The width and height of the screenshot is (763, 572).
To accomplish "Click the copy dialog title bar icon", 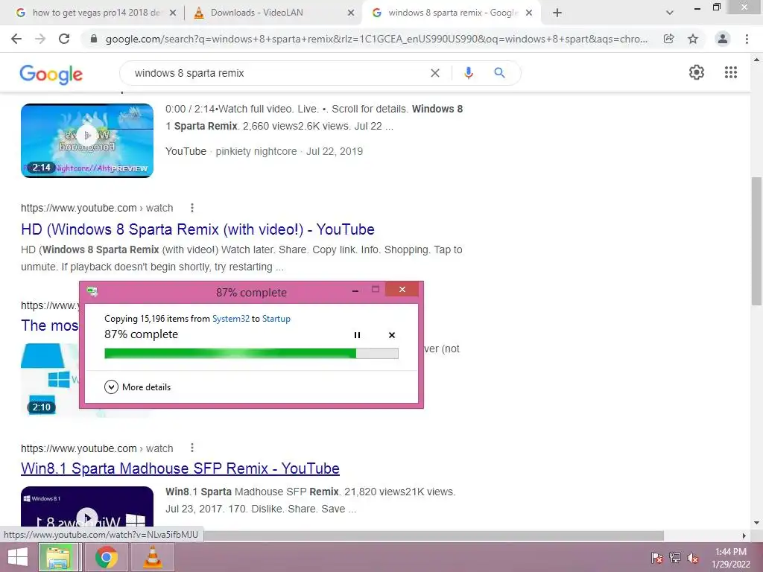I will (92, 292).
